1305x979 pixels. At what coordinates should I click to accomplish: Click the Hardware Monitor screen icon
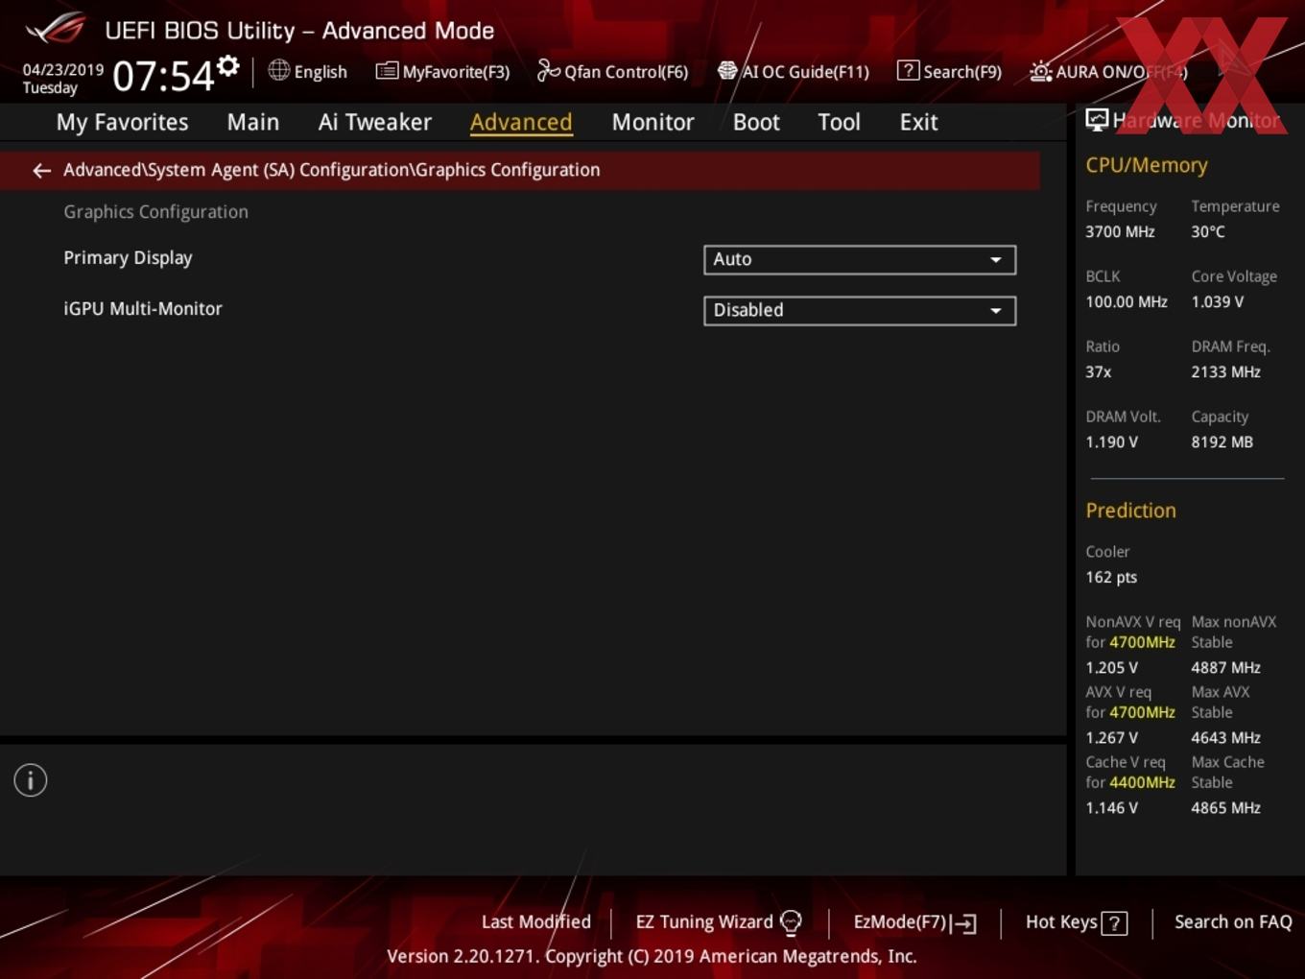(x=1097, y=119)
